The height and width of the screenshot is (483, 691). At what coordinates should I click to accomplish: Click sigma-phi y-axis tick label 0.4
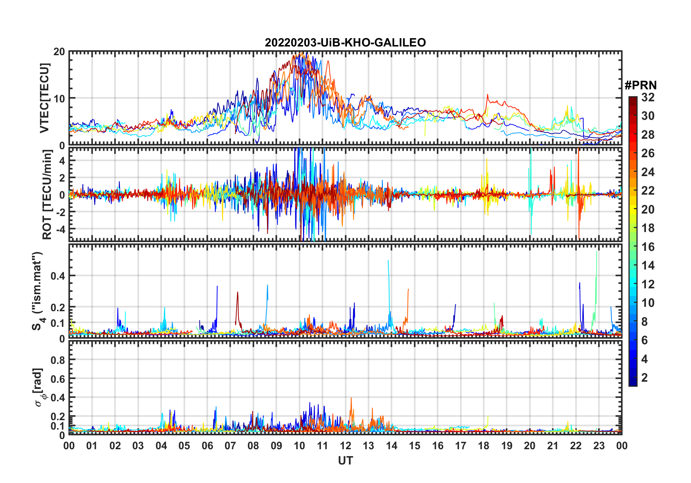click(58, 397)
